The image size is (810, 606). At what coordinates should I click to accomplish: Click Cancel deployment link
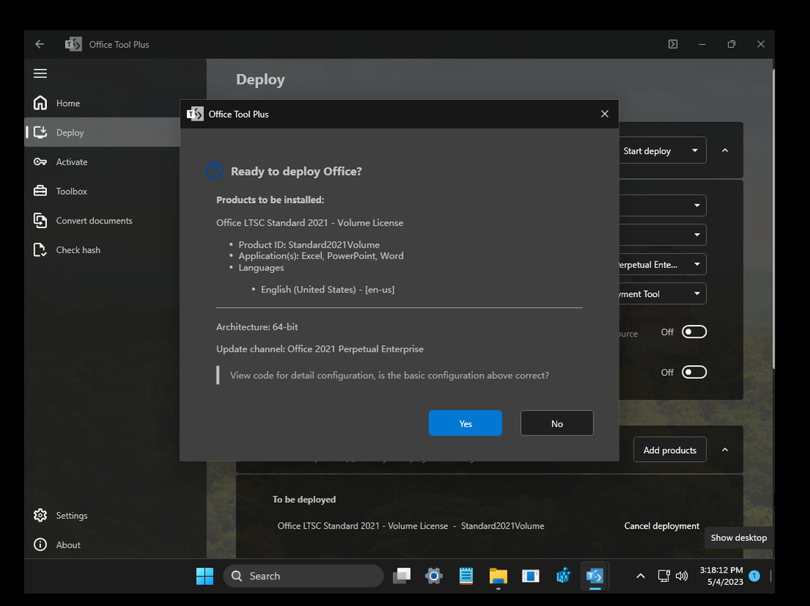pos(661,526)
